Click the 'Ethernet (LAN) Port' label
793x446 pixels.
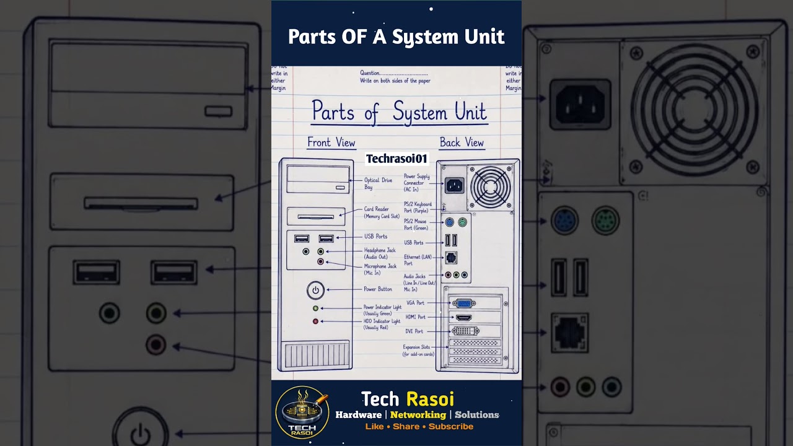pyautogui.click(x=418, y=260)
